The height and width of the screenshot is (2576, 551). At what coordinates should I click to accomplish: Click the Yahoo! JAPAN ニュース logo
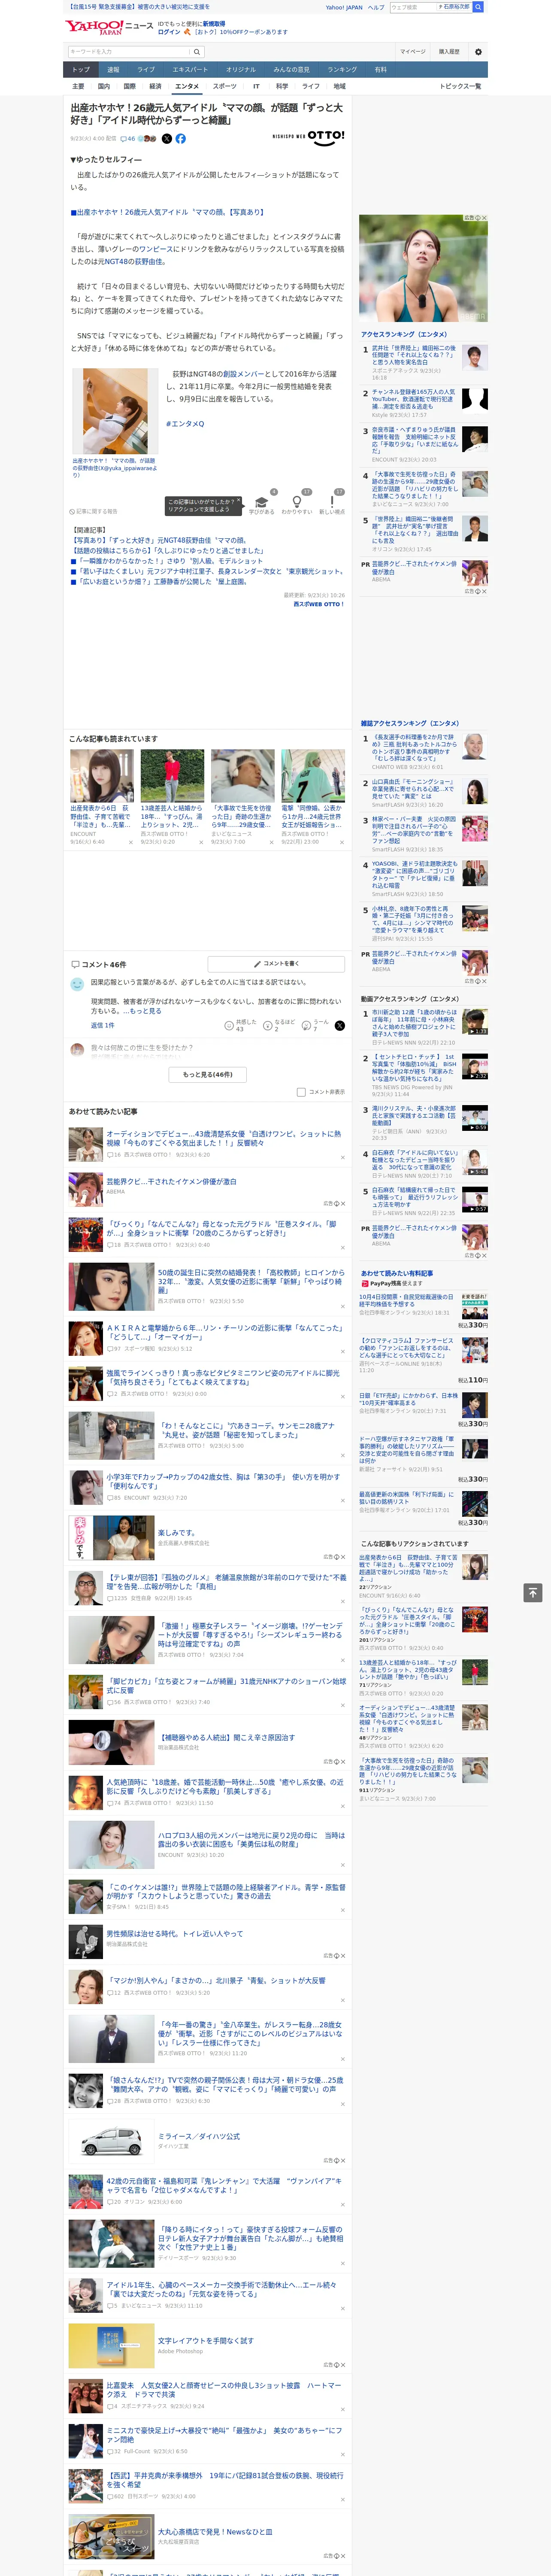pyautogui.click(x=109, y=27)
